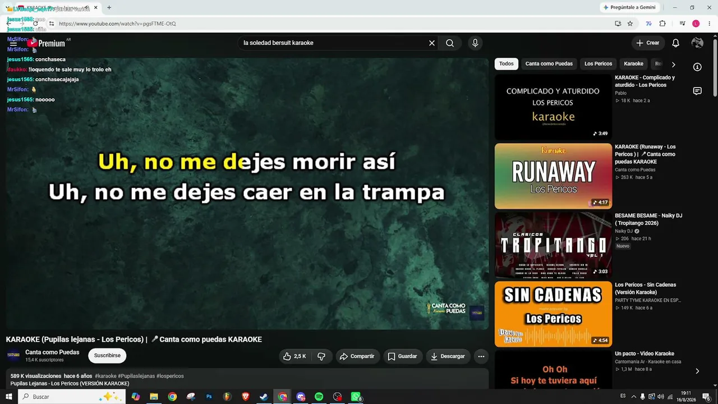The image size is (718, 404).
Task: Open the Windows Start menu
Action: coord(8,397)
